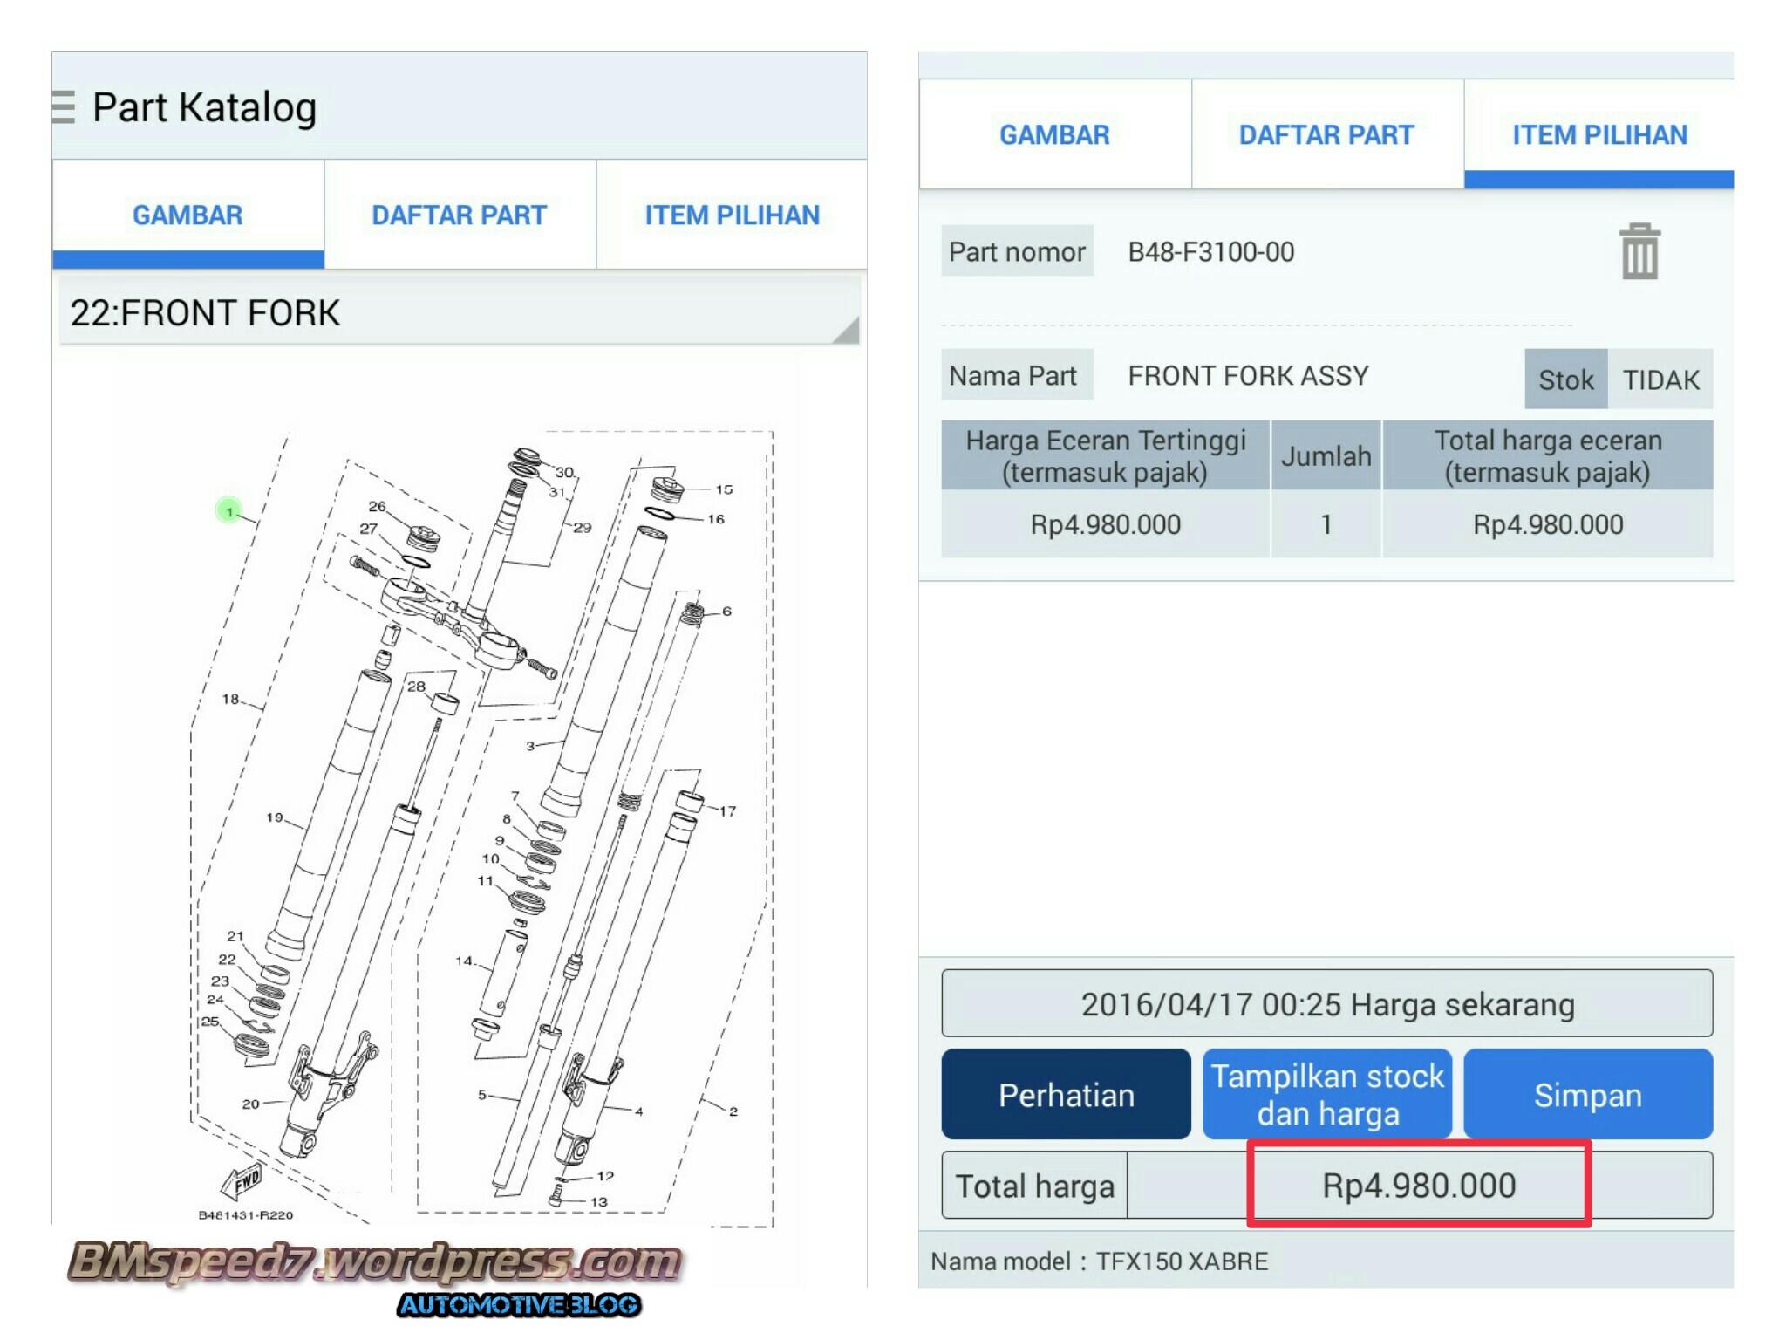This screenshot has height=1340, width=1786.
Task: Open the right panel DAFTAR PART tab
Action: click(1326, 135)
